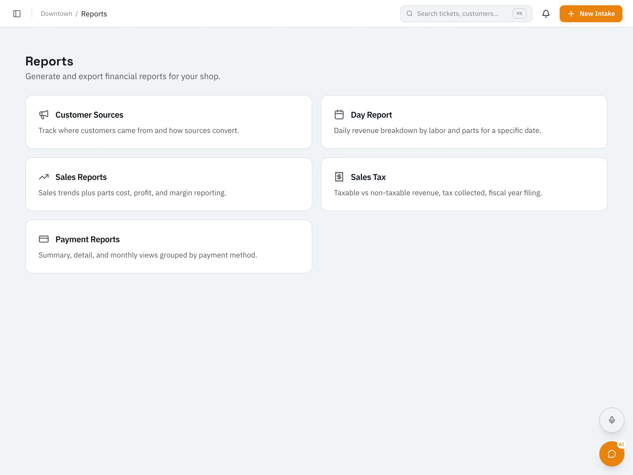Open the notifications bell
Screen dimensions: 633x475
[546, 14]
